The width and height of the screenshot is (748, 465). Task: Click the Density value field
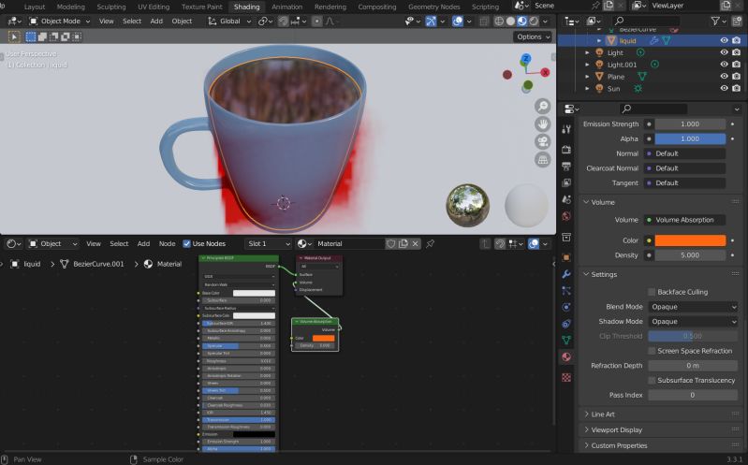[689, 254]
